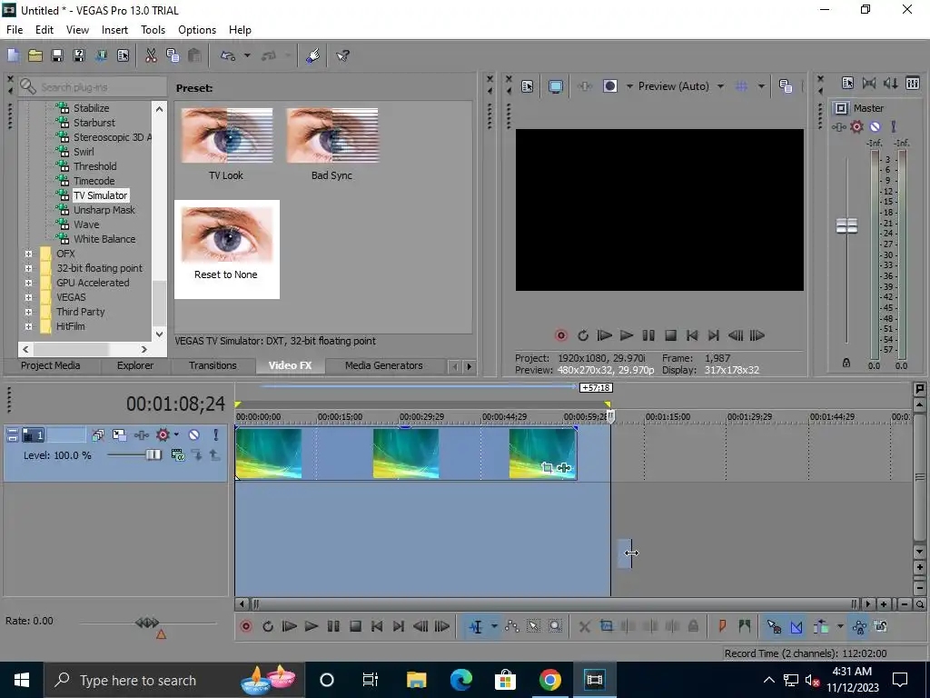Click Copy Snapshot to Clipboard icon

786,86
